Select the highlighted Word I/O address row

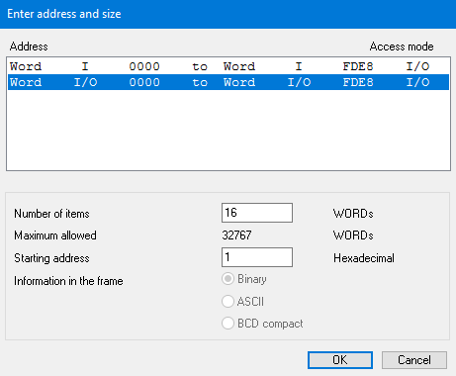tap(228, 82)
